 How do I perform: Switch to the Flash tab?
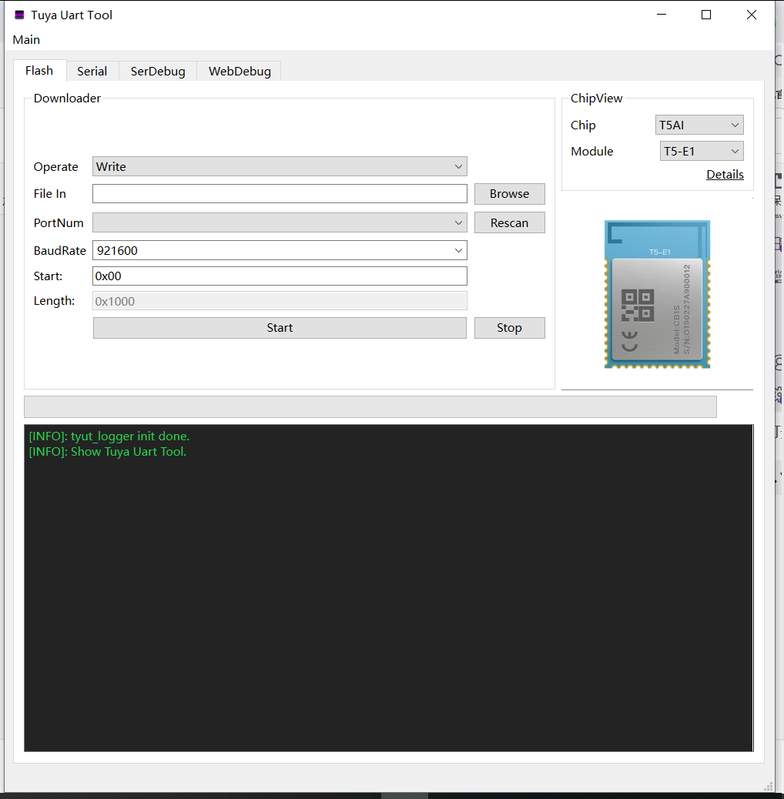tap(39, 71)
